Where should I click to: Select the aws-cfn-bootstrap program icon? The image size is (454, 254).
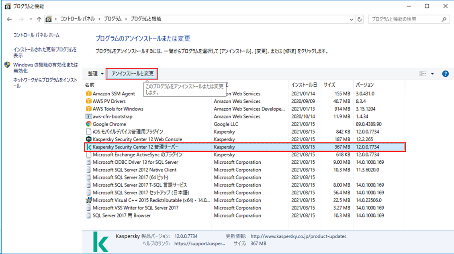[88, 116]
